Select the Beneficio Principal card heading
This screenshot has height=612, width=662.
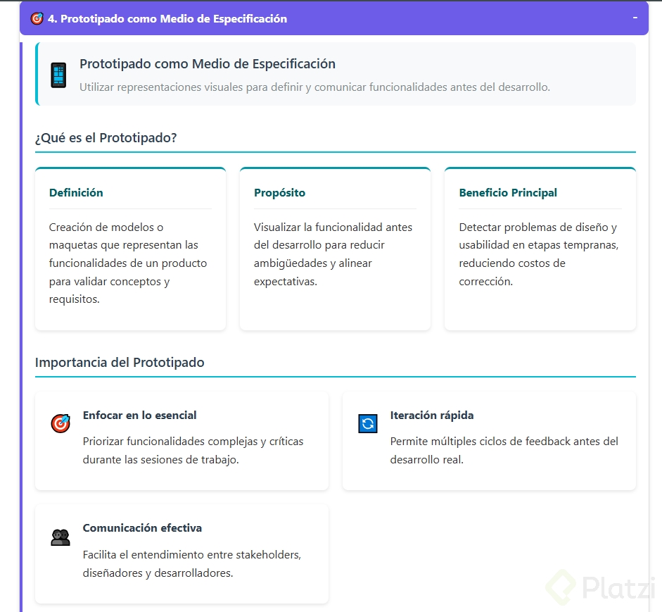coord(508,193)
